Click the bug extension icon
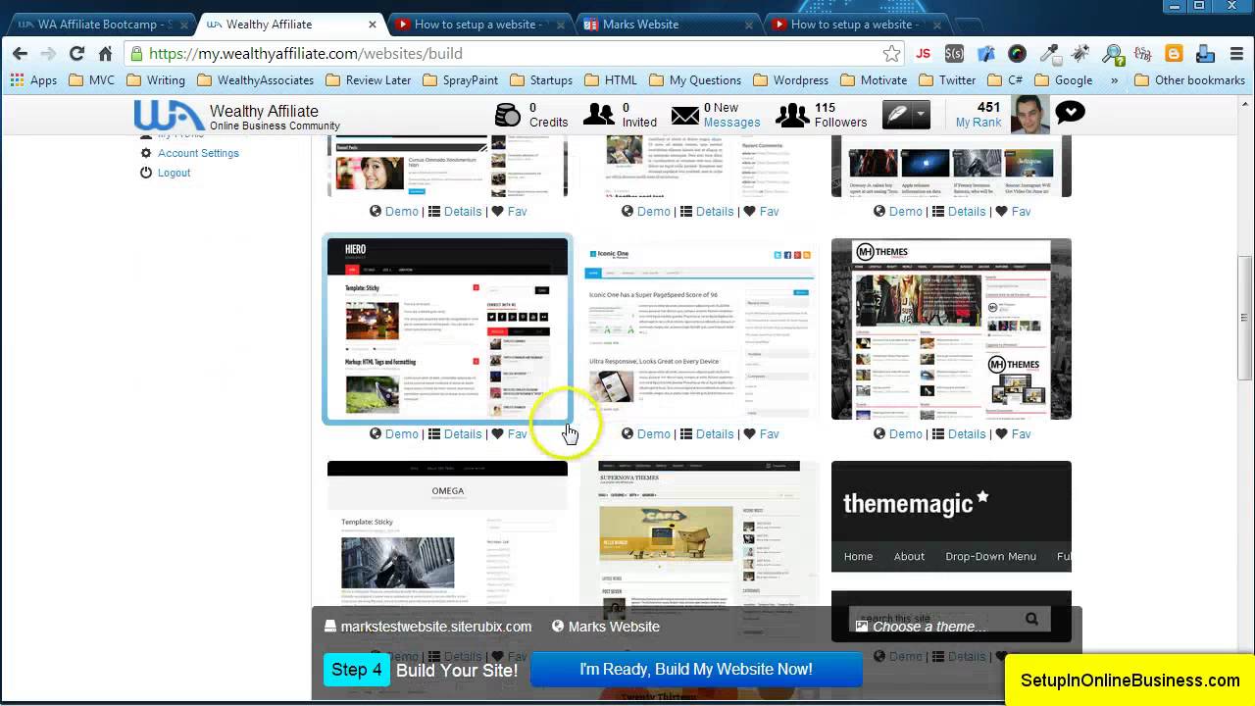The width and height of the screenshot is (1255, 706). click(x=1080, y=54)
